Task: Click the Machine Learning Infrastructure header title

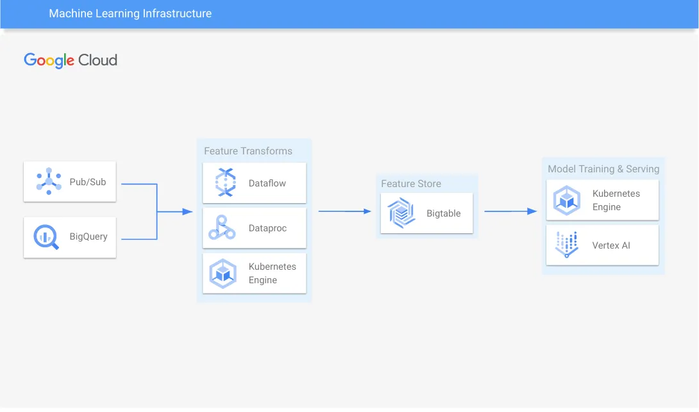Action: pos(130,13)
